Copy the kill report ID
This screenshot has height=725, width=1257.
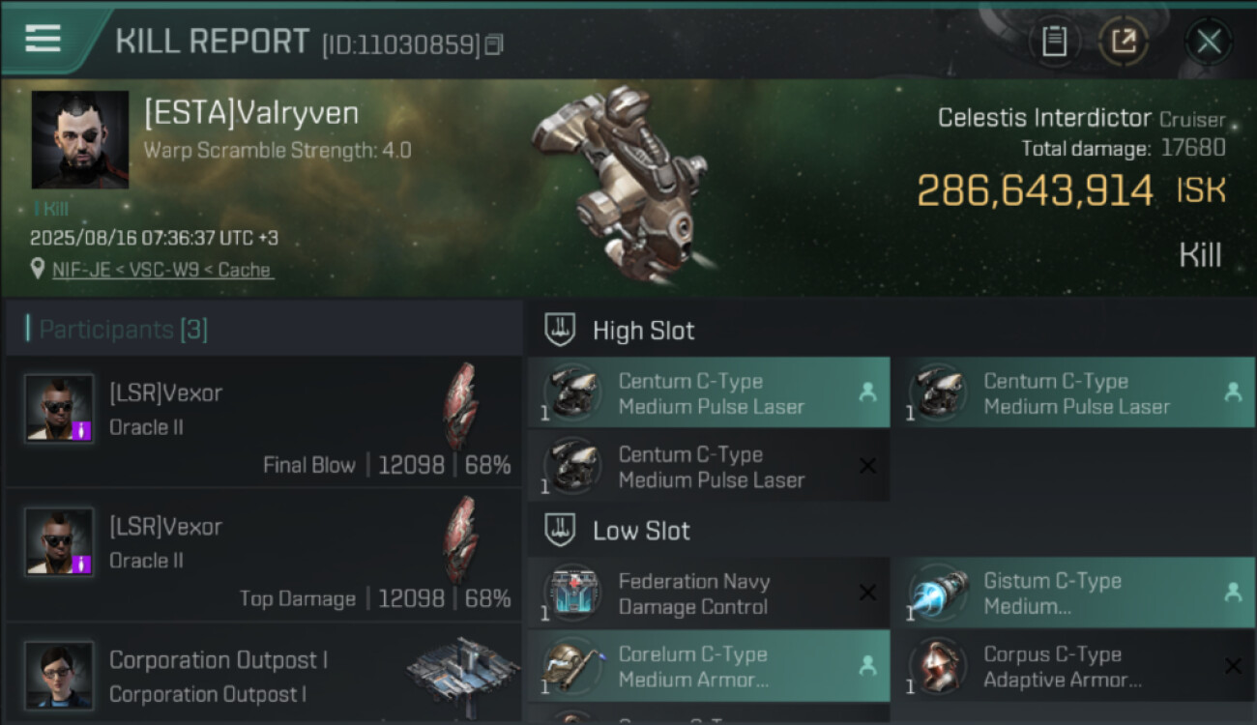(494, 44)
